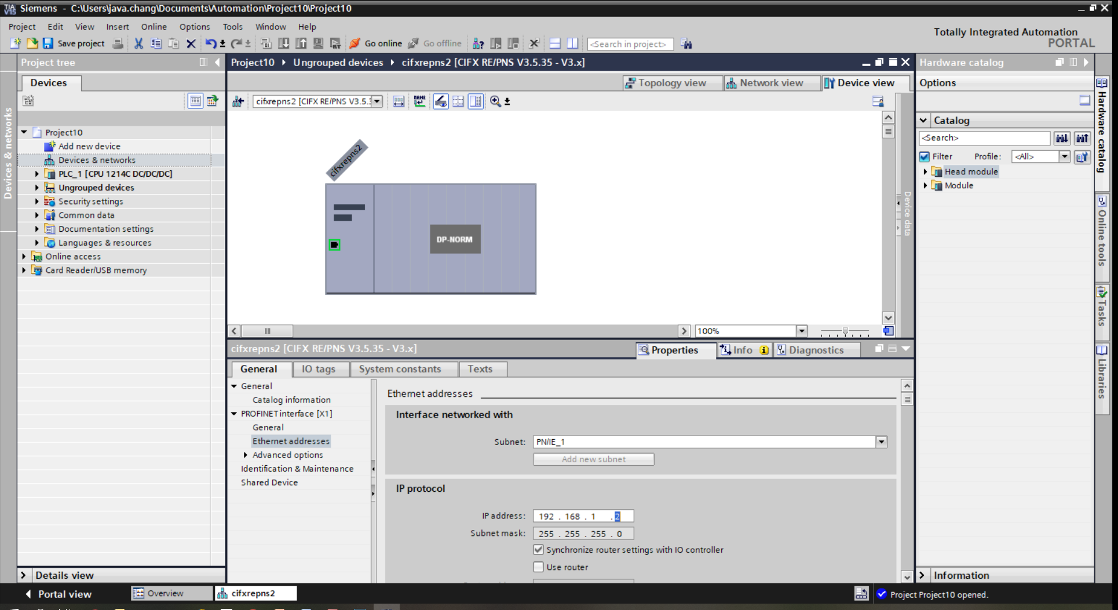The width and height of the screenshot is (1118, 610).
Task: Click the Zoom magnifier icon in device view
Action: tap(495, 101)
